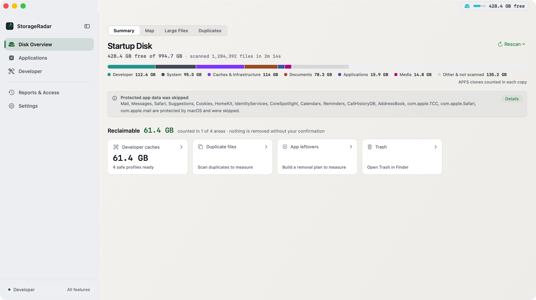
Task: Click the teal Developer segment of usage bar
Action: (x=131, y=67)
